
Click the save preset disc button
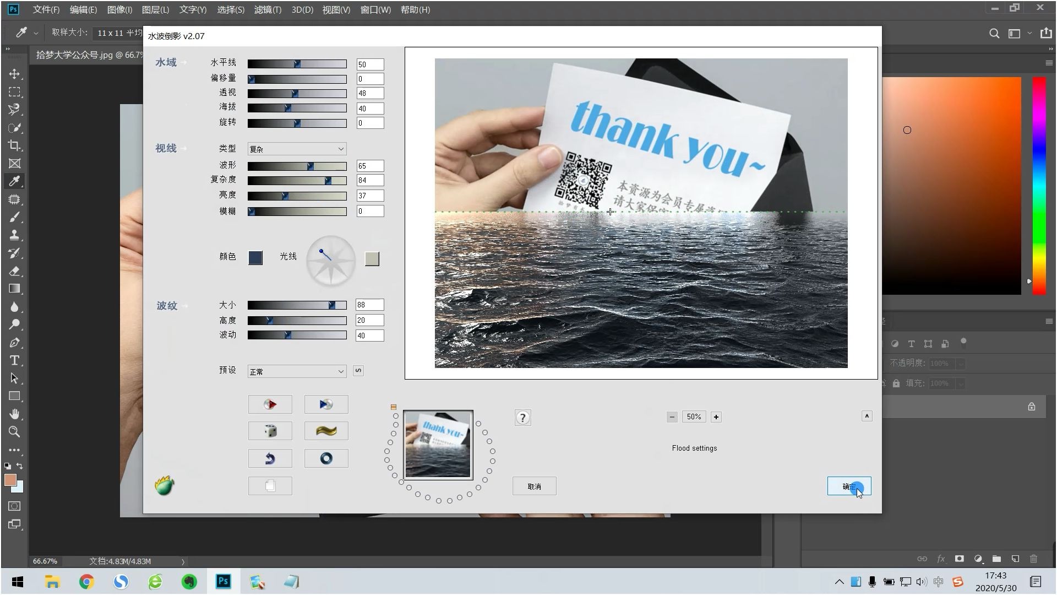[326, 404]
